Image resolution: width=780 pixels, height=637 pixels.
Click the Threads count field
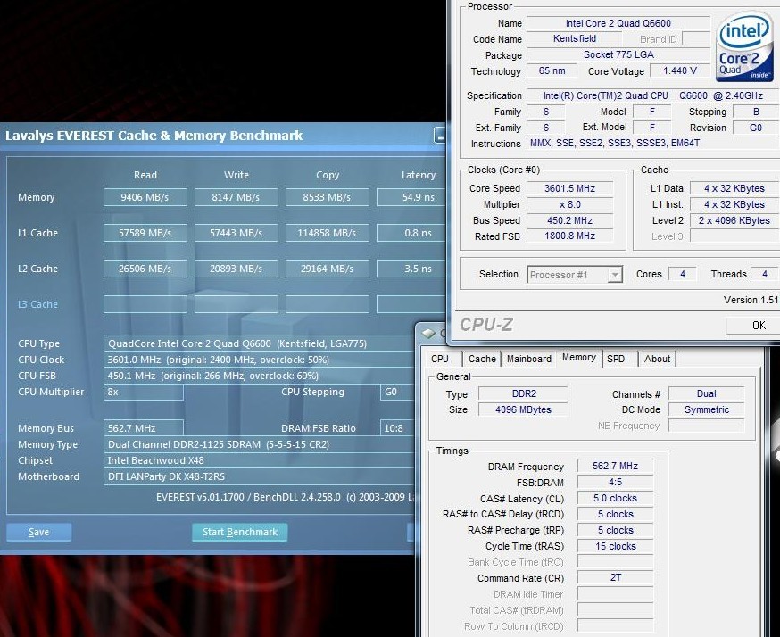(765, 274)
